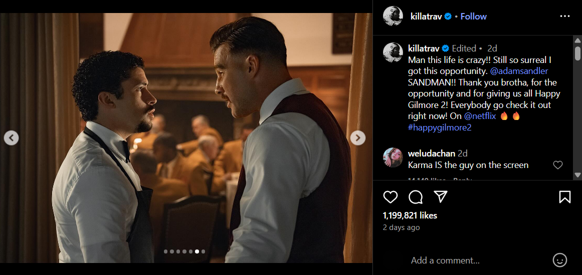The width and height of the screenshot is (582, 275).
Task: Like weludachan's comment
Action: pyautogui.click(x=557, y=165)
